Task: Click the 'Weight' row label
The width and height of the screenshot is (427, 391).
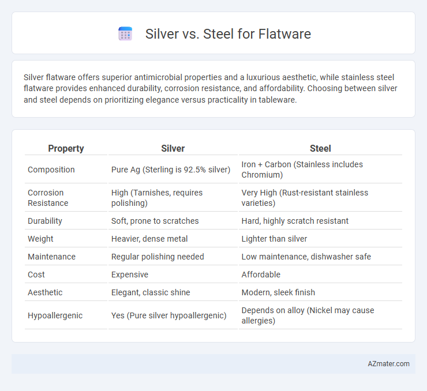Action: point(40,239)
